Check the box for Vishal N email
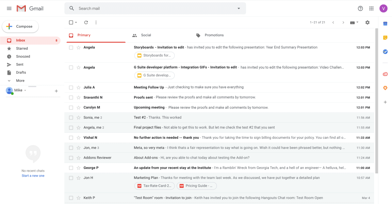 pos(71,138)
